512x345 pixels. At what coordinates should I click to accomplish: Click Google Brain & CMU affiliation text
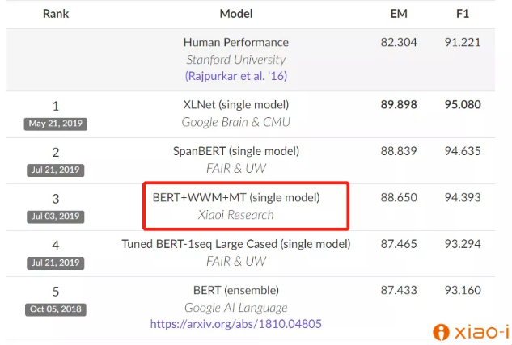tap(236, 122)
